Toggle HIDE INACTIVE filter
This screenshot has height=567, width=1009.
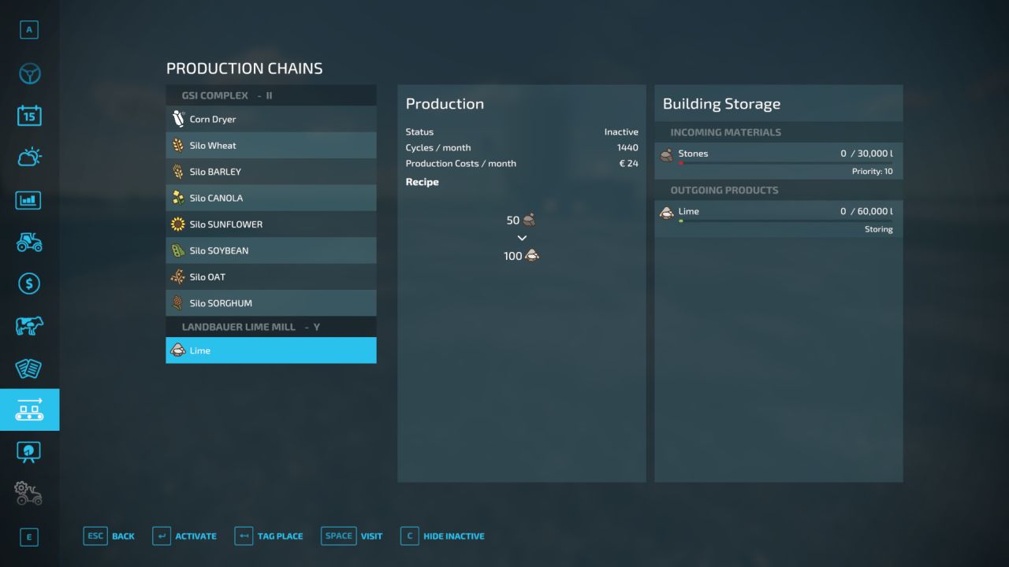point(442,536)
